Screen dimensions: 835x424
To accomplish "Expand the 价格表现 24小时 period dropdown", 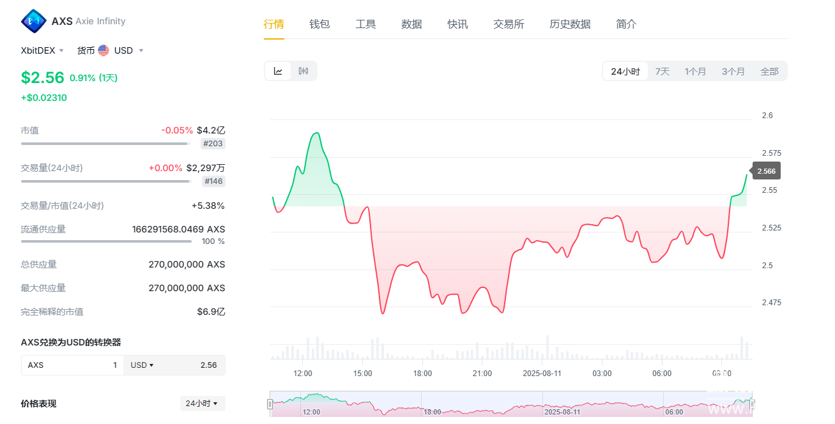I will [x=202, y=404].
